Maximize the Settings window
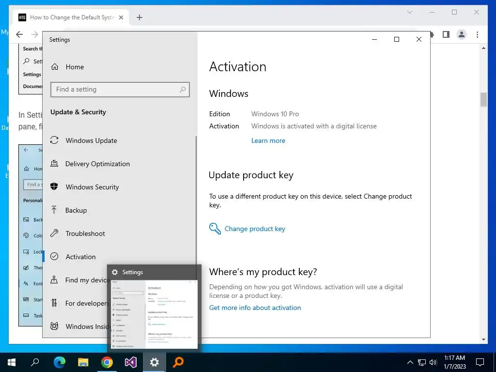Screen dimensions: 496x372 tap(397, 40)
